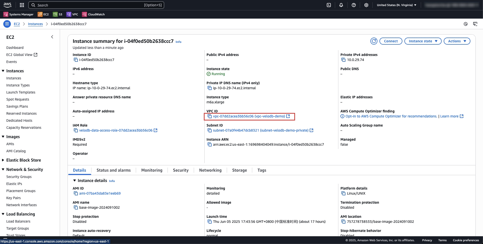
Task: Open Security Groups in the sidebar
Action: [x=19, y=177]
